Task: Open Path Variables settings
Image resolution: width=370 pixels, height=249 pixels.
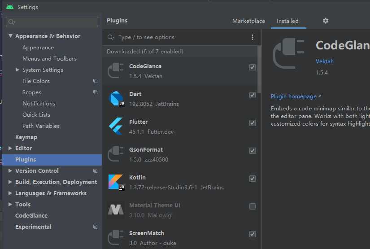Action: pyautogui.click(x=41, y=126)
